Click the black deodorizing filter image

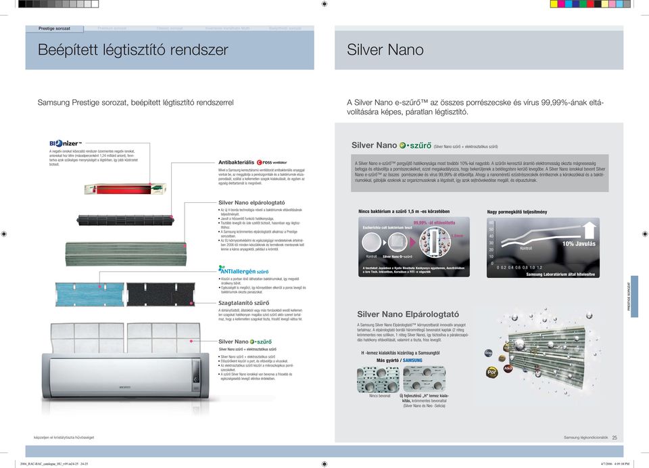pyautogui.click(x=161, y=294)
